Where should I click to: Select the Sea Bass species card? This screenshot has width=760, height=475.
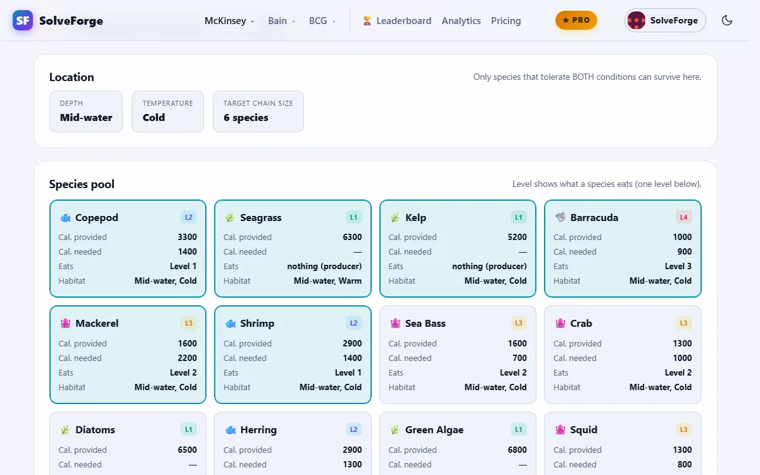[458, 355]
